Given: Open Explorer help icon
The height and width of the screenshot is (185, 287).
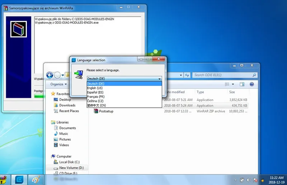Looking at the screenshot, I should pos(252,84).
